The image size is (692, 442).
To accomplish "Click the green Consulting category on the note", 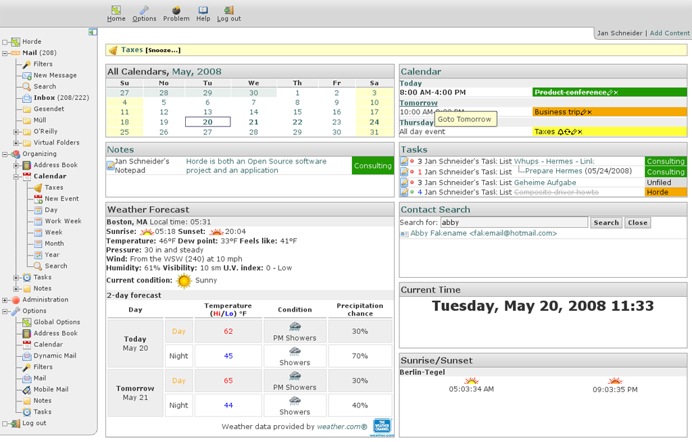I will click(372, 166).
